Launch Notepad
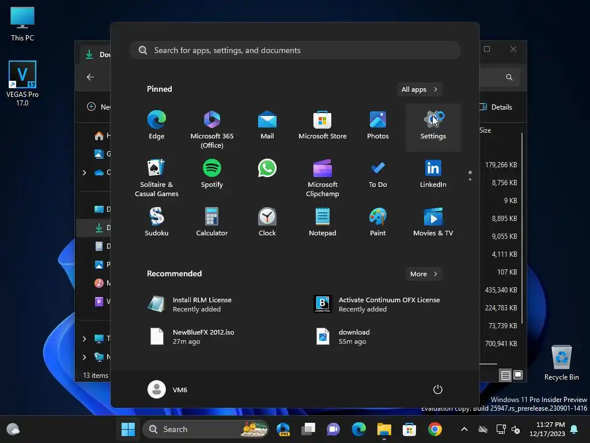The height and width of the screenshot is (443, 590). 323,222
